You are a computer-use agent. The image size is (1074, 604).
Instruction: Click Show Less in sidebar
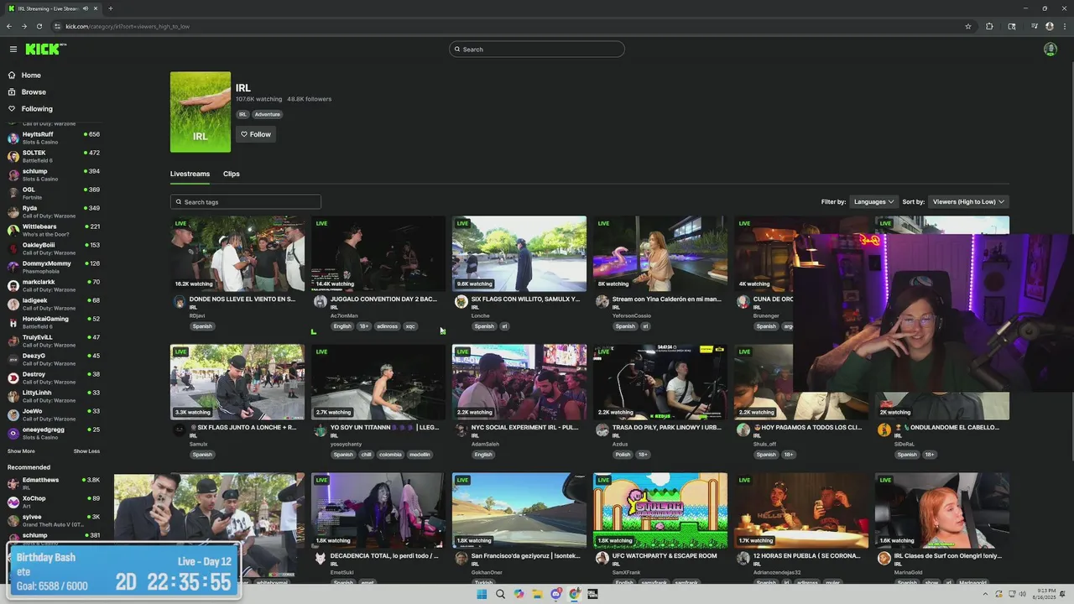pos(86,451)
